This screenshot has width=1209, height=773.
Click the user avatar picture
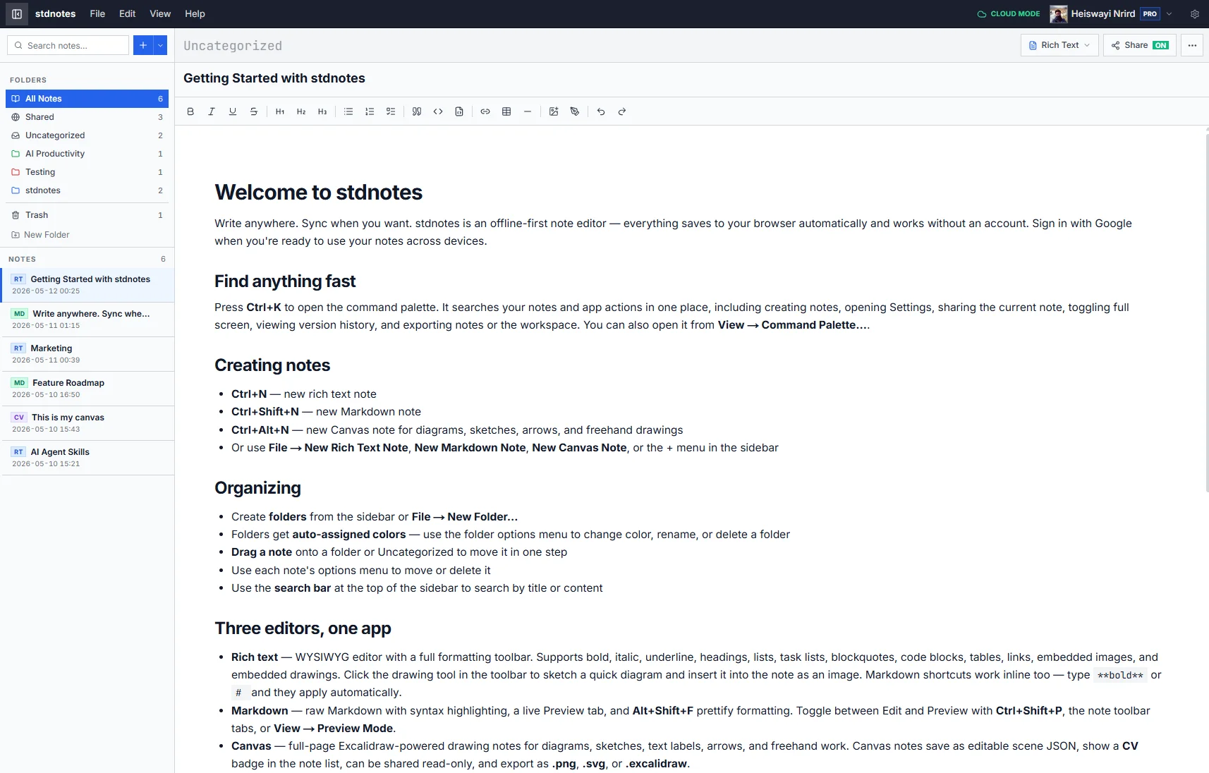(x=1058, y=14)
